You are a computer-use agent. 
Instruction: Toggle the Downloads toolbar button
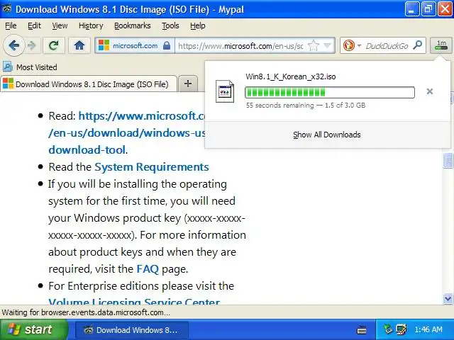coord(441,45)
